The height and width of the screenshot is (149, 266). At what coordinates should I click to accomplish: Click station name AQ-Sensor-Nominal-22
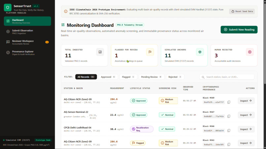76,112
